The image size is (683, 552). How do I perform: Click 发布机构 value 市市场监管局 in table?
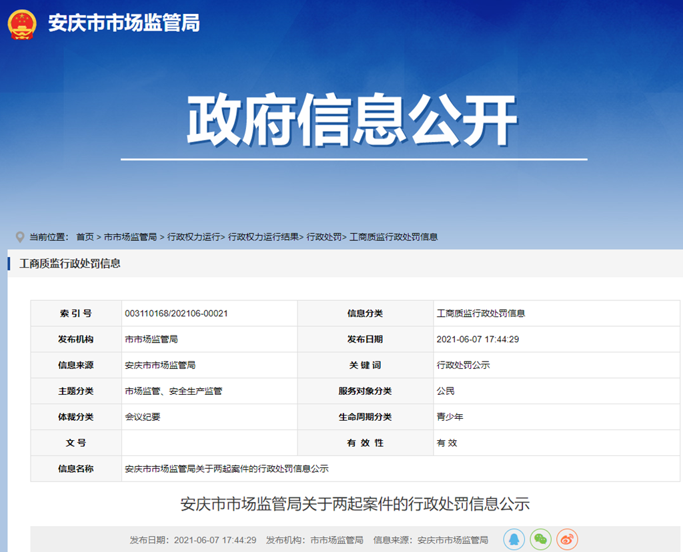pos(151,340)
